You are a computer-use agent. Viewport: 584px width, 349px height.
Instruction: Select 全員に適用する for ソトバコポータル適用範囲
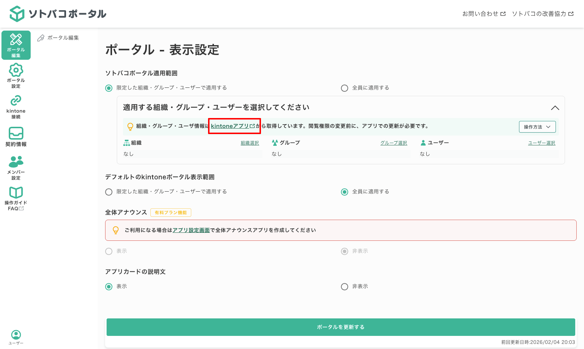[x=344, y=88]
